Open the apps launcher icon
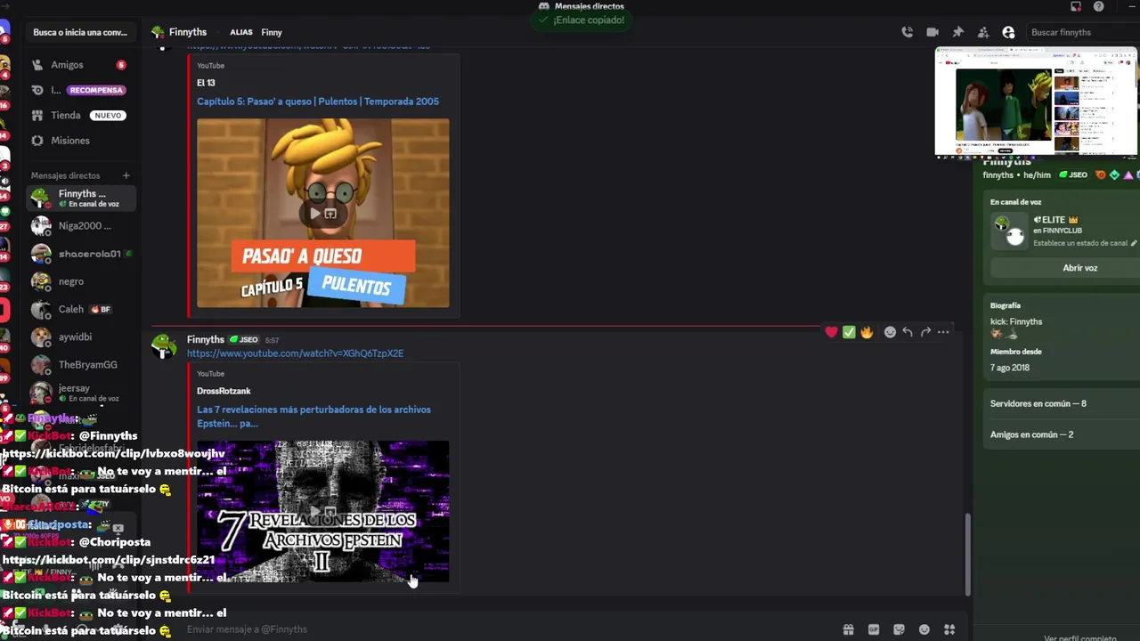Image resolution: width=1140 pixels, height=641 pixels. (949, 629)
